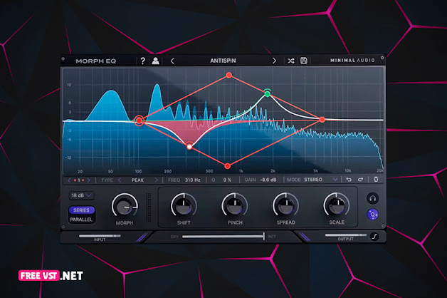This screenshot has height=298, width=447.
Task: Select the green EQ band node
Action: coord(267,93)
